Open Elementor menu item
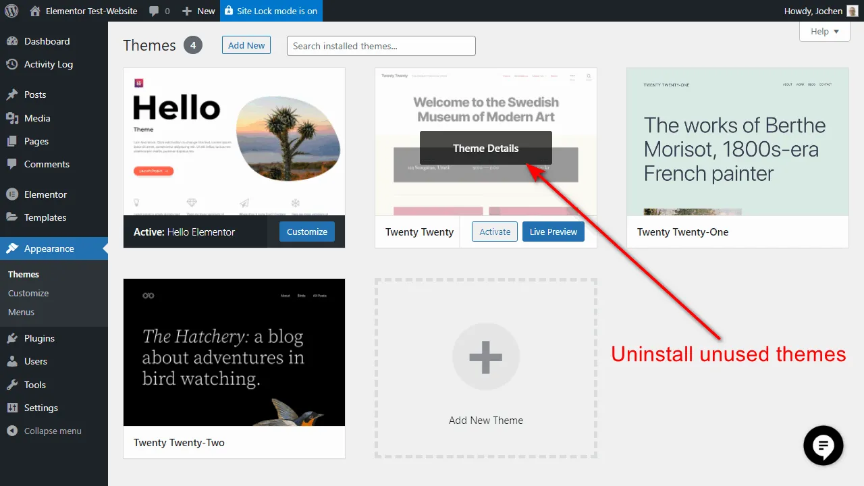This screenshot has height=486, width=864. (x=54, y=194)
